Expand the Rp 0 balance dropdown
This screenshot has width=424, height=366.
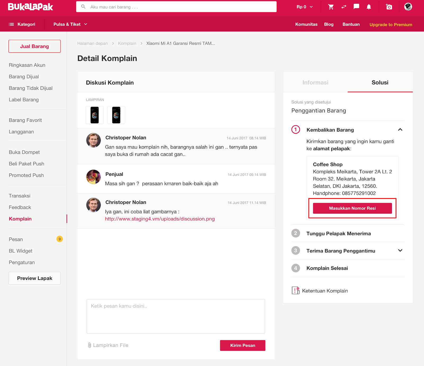304,7
